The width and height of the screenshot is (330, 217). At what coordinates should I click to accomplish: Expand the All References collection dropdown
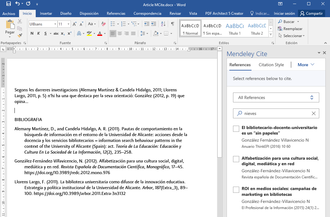coord(276,97)
